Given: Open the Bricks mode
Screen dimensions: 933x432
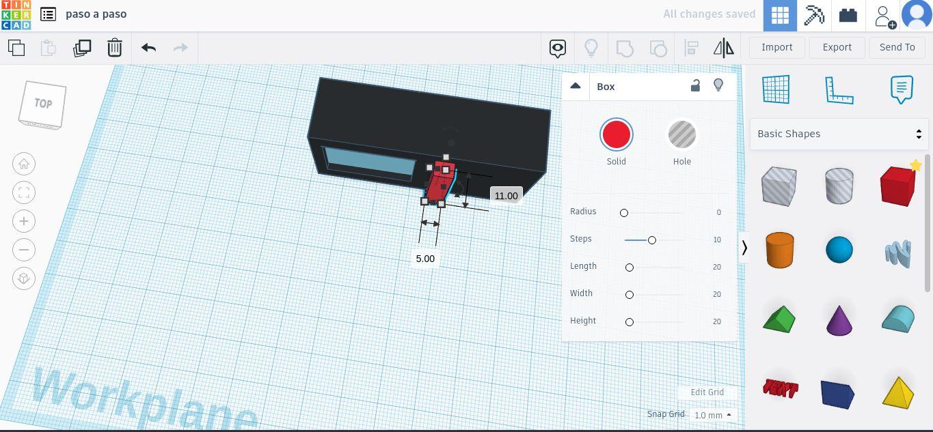Looking at the screenshot, I should pos(848,16).
